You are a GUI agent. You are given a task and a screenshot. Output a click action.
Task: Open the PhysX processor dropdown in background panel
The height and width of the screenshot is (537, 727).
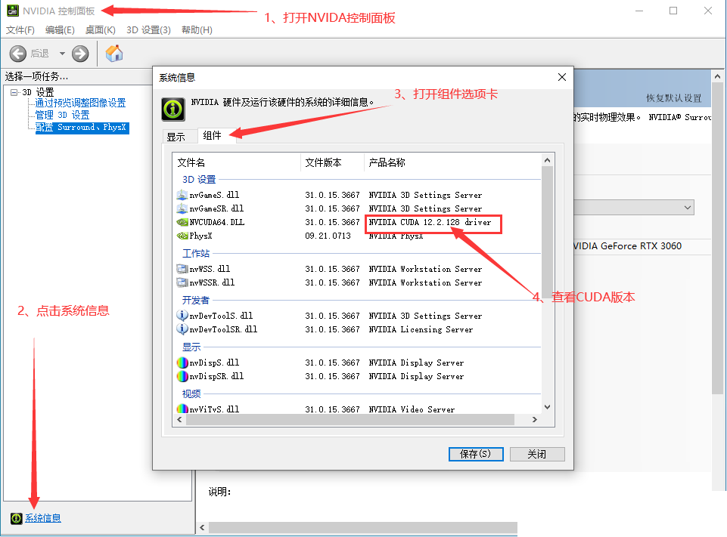pos(633,208)
